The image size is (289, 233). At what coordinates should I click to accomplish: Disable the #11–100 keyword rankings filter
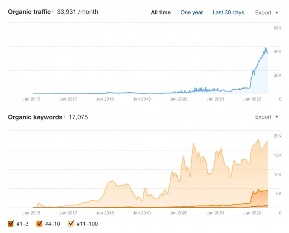point(71,223)
